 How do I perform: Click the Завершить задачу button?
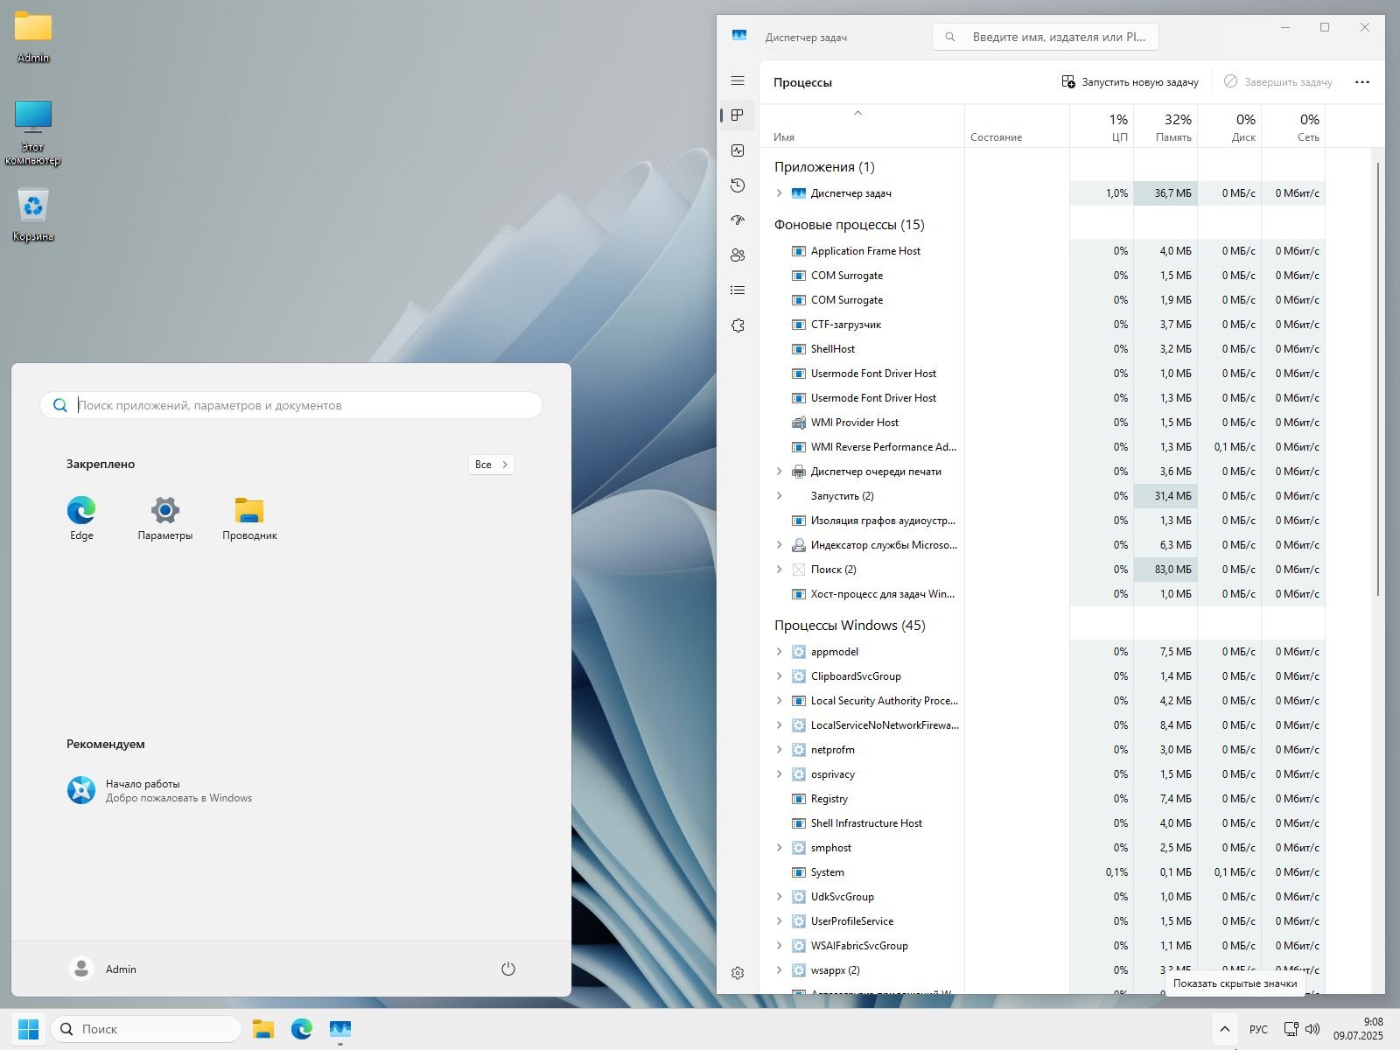tap(1277, 82)
